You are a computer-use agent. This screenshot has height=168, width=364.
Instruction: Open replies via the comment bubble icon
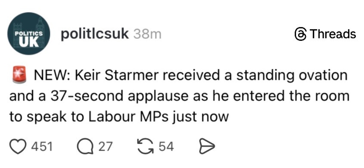86,146
